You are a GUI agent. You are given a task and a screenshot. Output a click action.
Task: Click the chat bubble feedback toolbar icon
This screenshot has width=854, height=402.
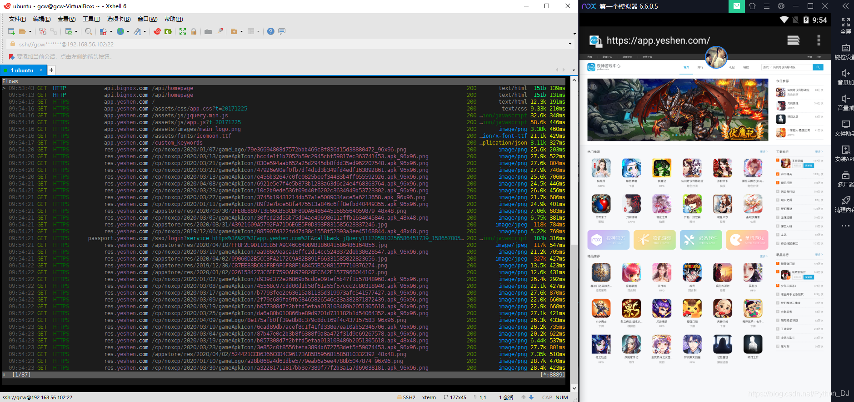pyautogui.click(x=282, y=31)
